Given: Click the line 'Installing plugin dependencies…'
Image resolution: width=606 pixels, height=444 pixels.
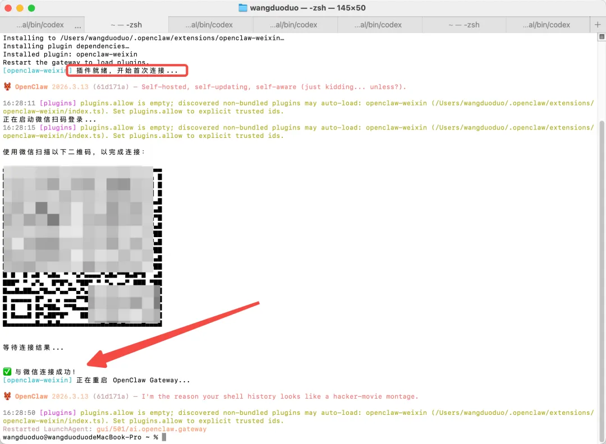Looking at the screenshot, I should [66, 46].
